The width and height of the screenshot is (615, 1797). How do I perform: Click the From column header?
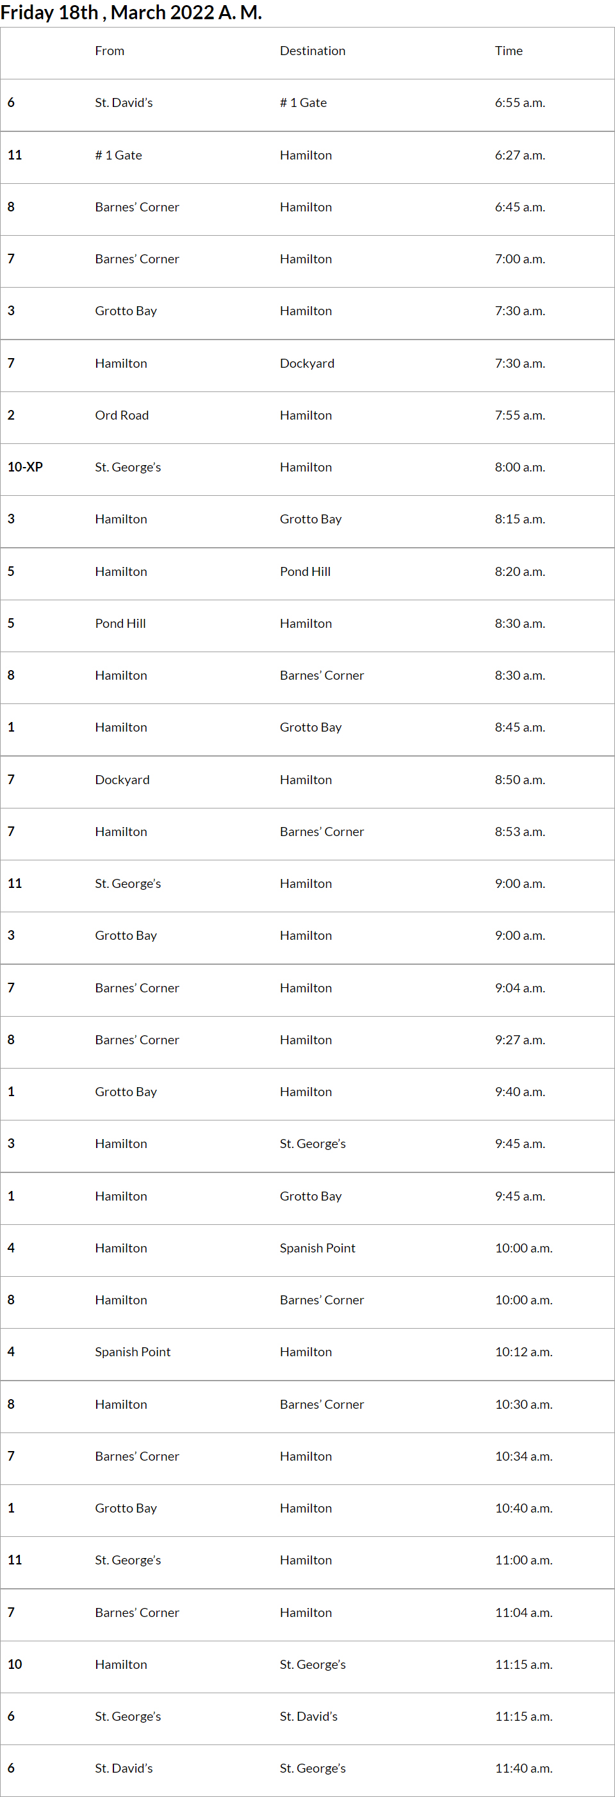pos(110,51)
